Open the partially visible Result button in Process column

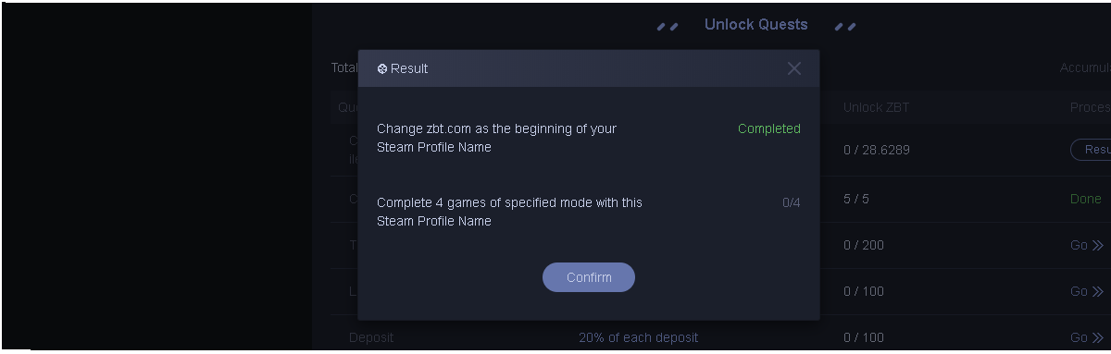tap(1091, 149)
